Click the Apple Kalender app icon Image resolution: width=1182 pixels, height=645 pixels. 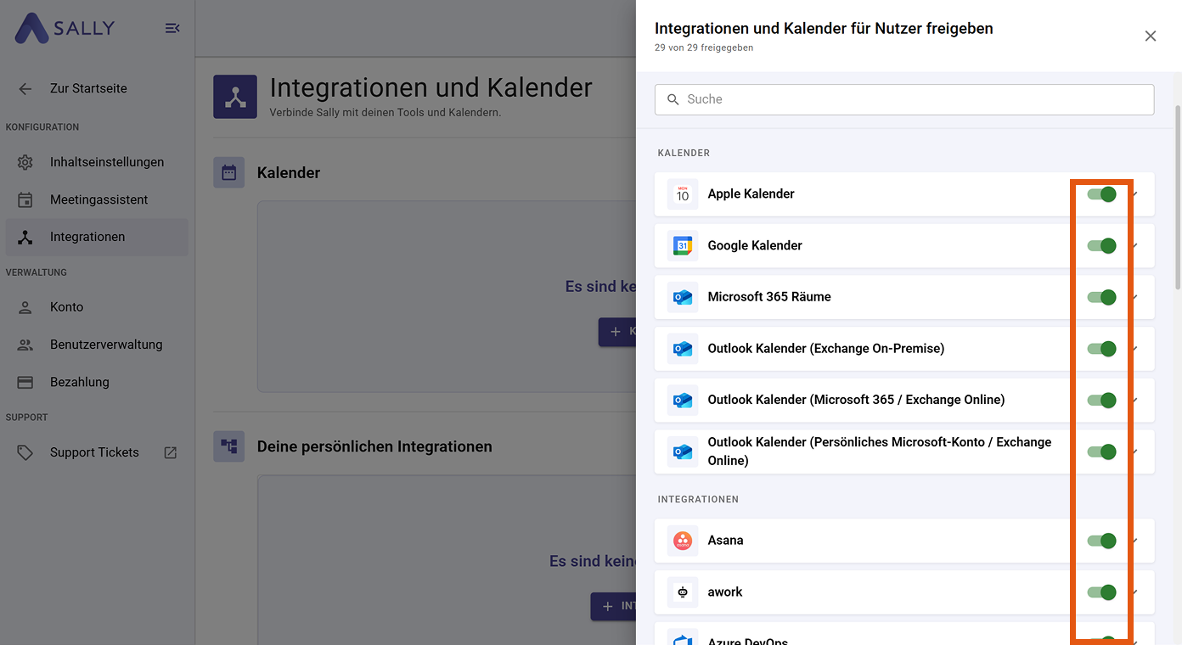pos(683,194)
